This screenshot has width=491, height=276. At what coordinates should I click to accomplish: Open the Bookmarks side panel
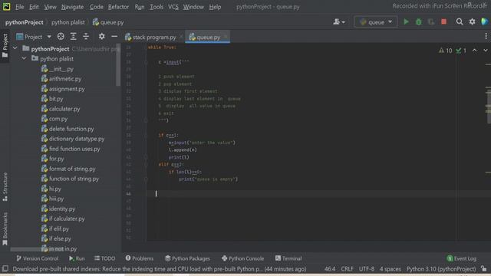tap(5, 229)
